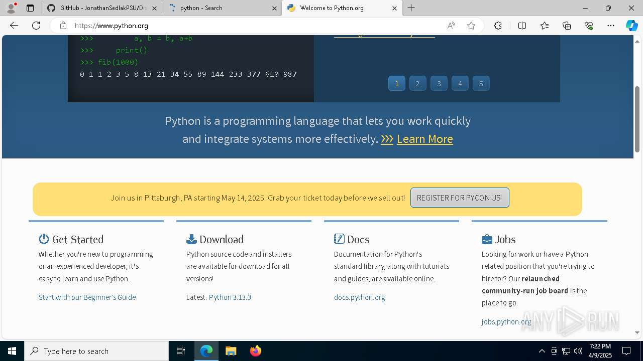Open the volume control tray icon
Screen dimensions: 643x361
[x=578, y=351]
